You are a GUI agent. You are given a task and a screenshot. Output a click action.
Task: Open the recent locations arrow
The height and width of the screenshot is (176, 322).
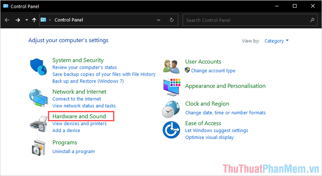coord(27,20)
